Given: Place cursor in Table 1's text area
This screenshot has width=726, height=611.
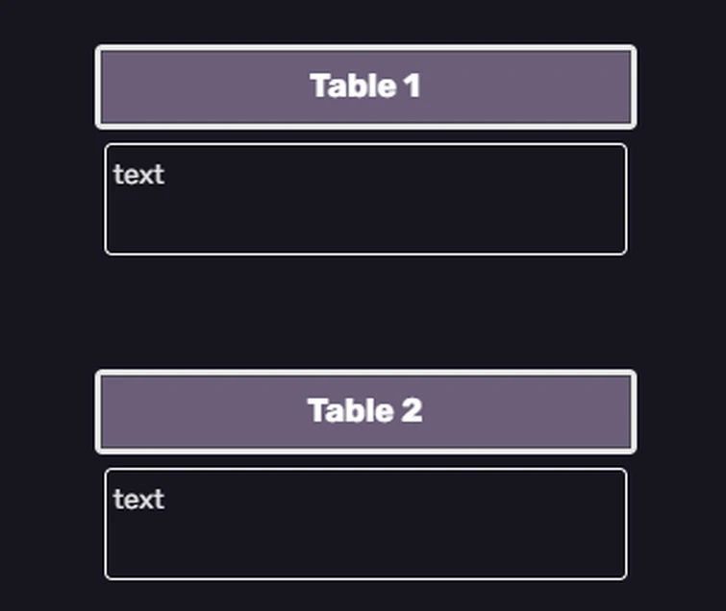Looking at the screenshot, I should coord(365,199).
